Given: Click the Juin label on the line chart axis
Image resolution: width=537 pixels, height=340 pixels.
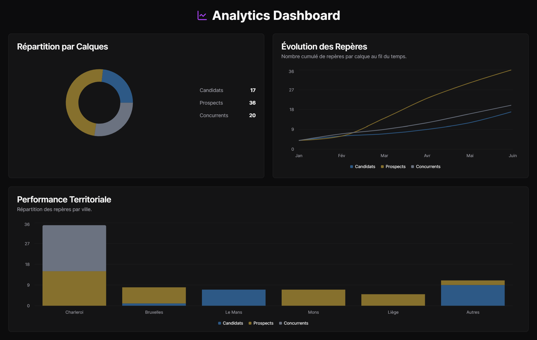Looking at the screenshot, I should [513, 156].
